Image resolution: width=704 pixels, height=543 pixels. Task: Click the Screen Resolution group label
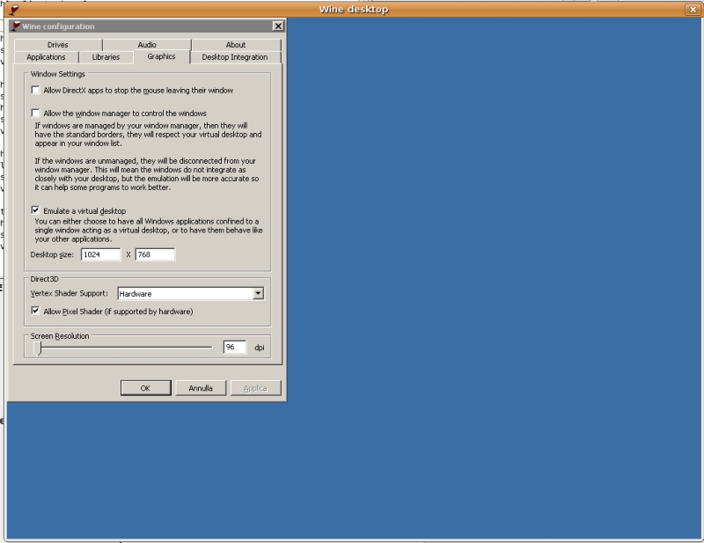(x=60, y=336)
